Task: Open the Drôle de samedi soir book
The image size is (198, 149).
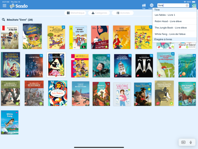Action: point(122,37)
